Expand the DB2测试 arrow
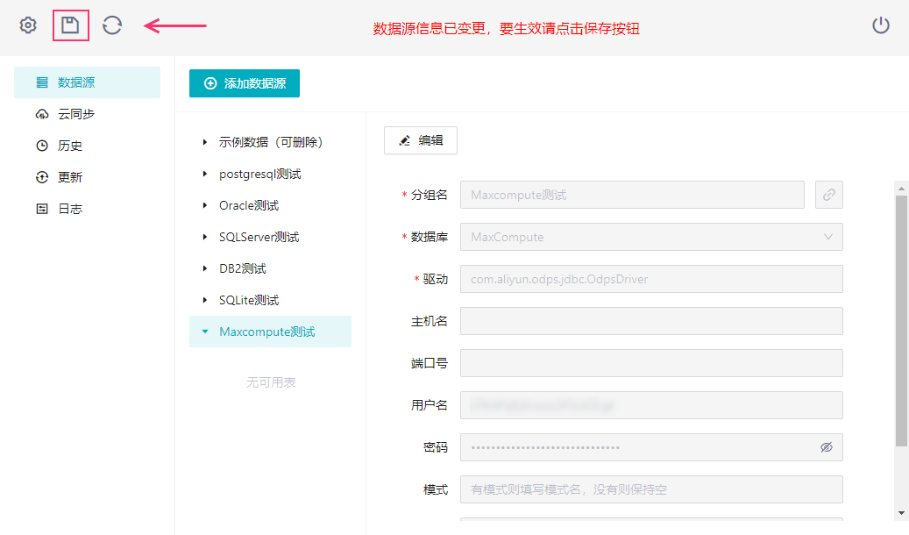909x535 pixels. click(204, 268)
